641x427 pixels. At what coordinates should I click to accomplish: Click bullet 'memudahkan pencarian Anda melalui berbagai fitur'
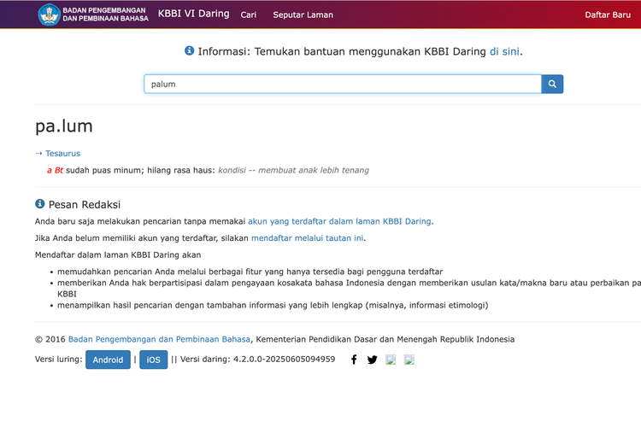250,272
